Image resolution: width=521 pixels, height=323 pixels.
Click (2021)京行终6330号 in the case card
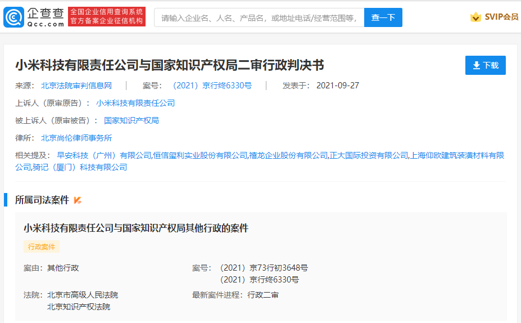coord(260,280)
